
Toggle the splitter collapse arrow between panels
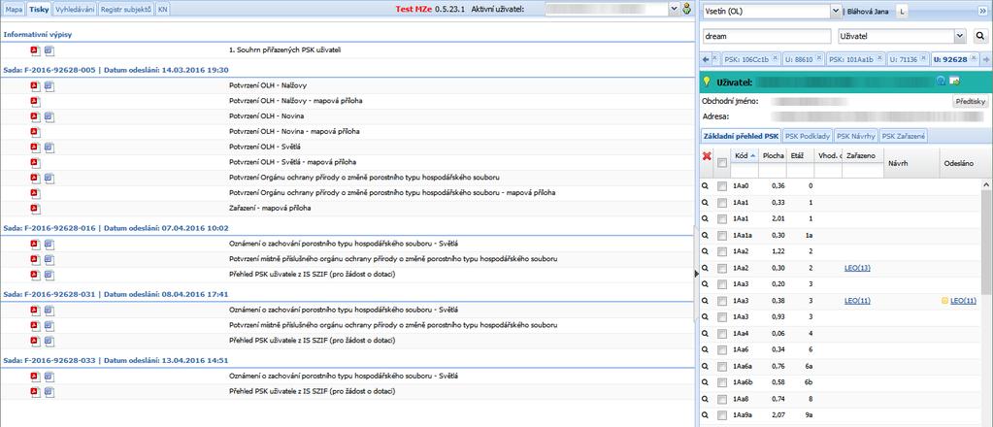click(697, 273)
